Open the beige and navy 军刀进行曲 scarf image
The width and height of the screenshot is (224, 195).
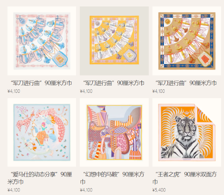[x=187, y=41]
